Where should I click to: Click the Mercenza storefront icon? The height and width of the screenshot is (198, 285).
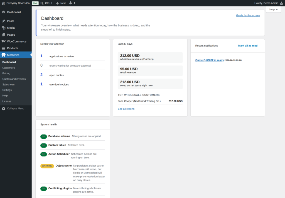(3, 55)
